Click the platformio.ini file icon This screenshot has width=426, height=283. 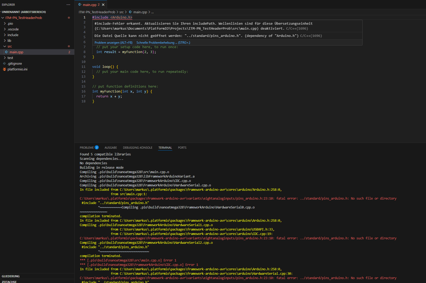point(4,69)
